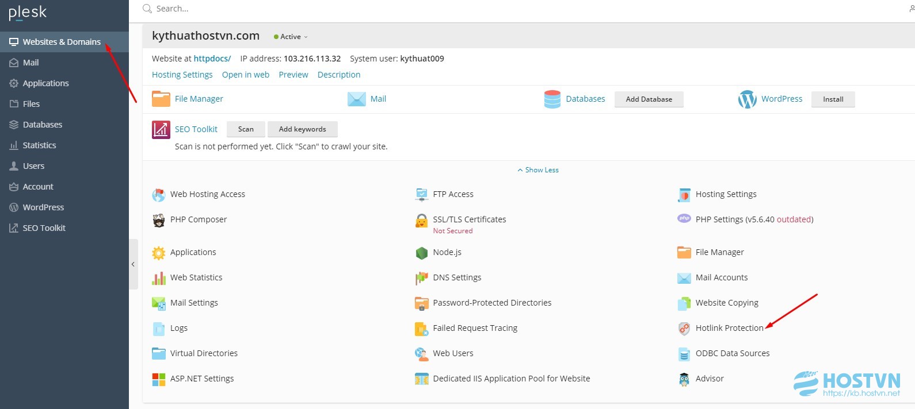Screen dimensions: 915x409
Task: Click the Advisor owl icon
Action: 684,379
